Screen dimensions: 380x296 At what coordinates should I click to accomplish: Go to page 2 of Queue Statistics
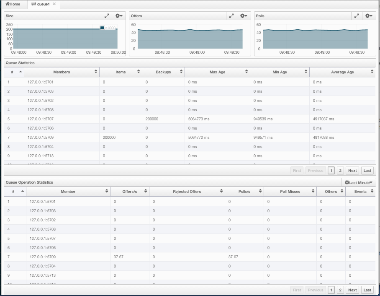click(340, 171)
